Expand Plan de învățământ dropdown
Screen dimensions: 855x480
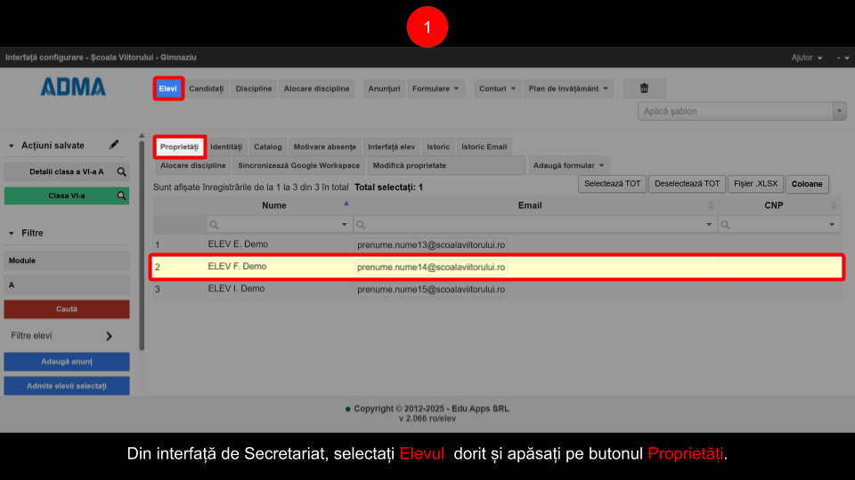[x=568, y=88]
